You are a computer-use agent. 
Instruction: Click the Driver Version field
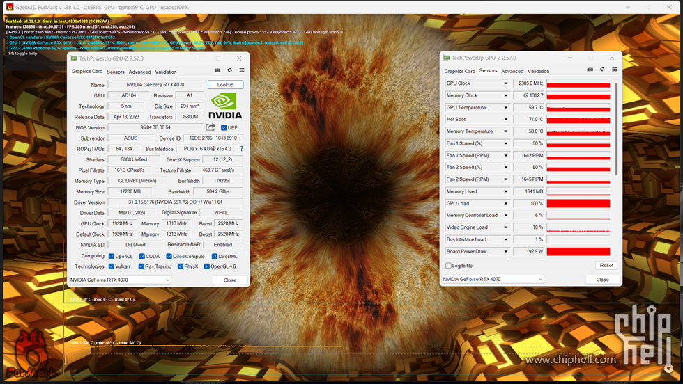point(175,202)
